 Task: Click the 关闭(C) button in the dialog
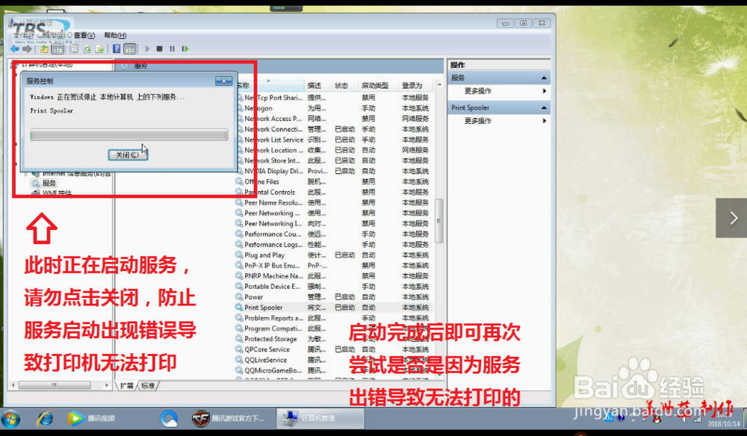(x=127, y=155)
